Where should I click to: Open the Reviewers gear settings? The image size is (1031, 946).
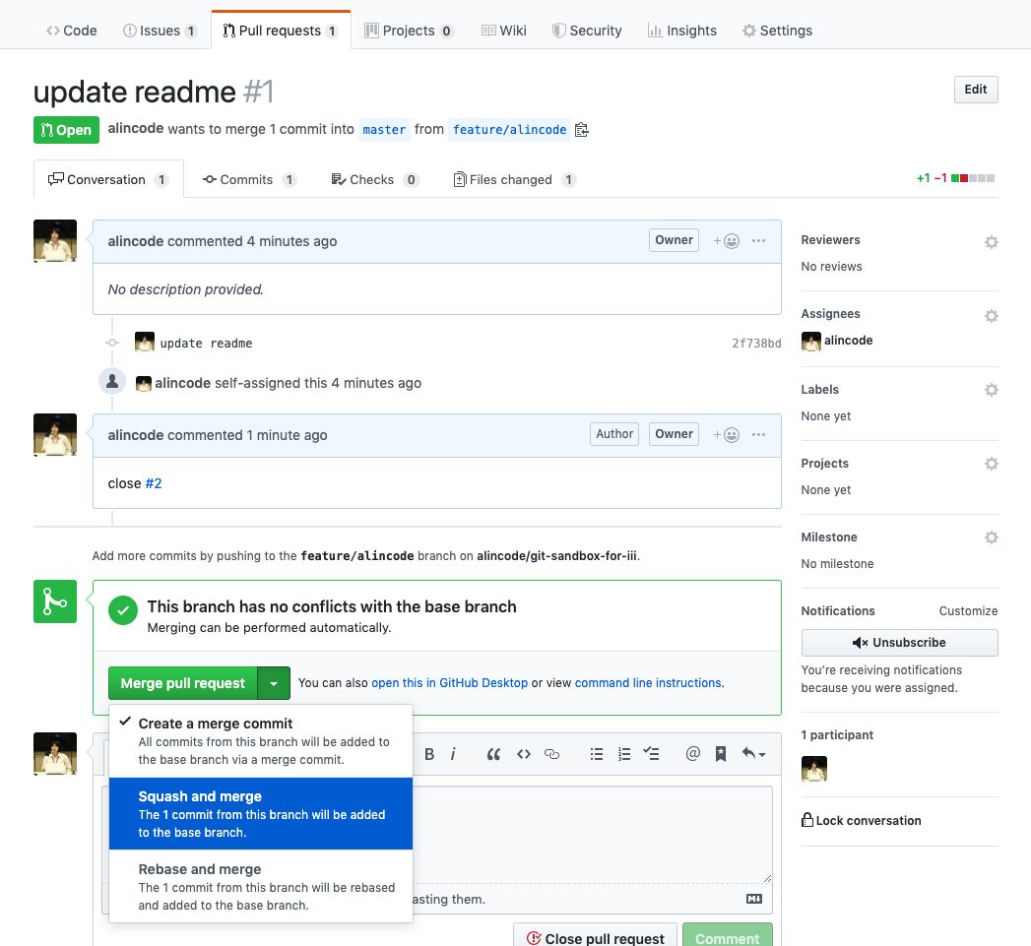point(991,241)
